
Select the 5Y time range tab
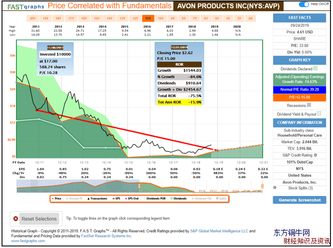[217, 19]
